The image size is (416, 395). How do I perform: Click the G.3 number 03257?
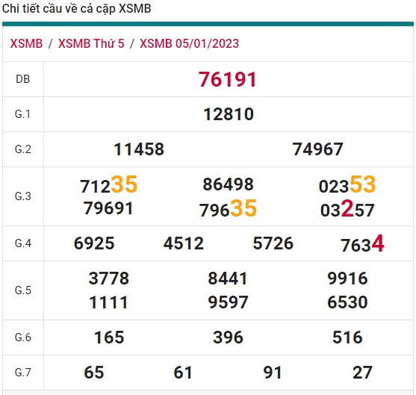click(x=347, y=208)
